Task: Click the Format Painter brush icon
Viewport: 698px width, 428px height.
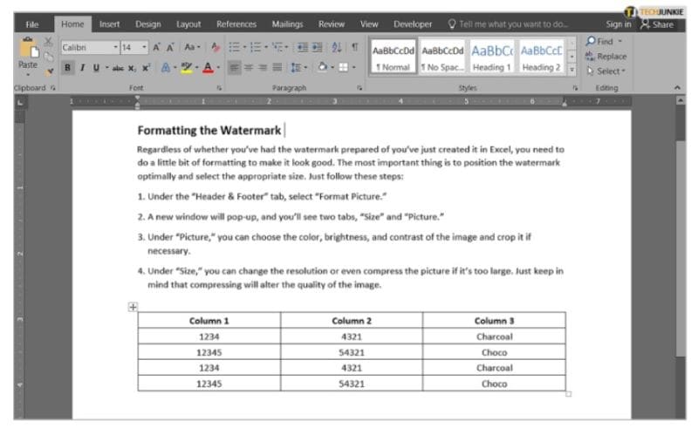Action: [49, 71]
